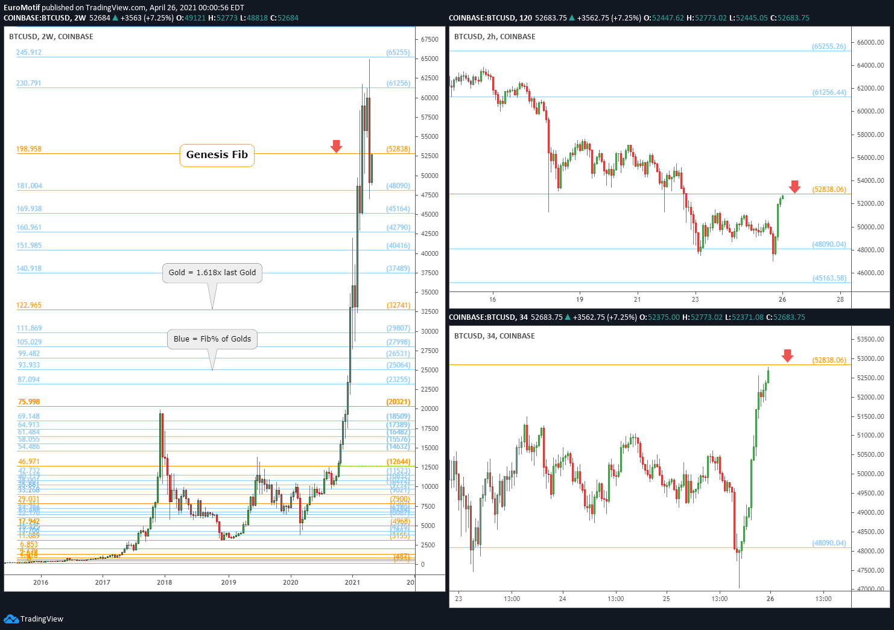Viewport: 894px width, 630px height.
Task: Click the (52838) price label on 2W chart
Action: click(398, 149)
